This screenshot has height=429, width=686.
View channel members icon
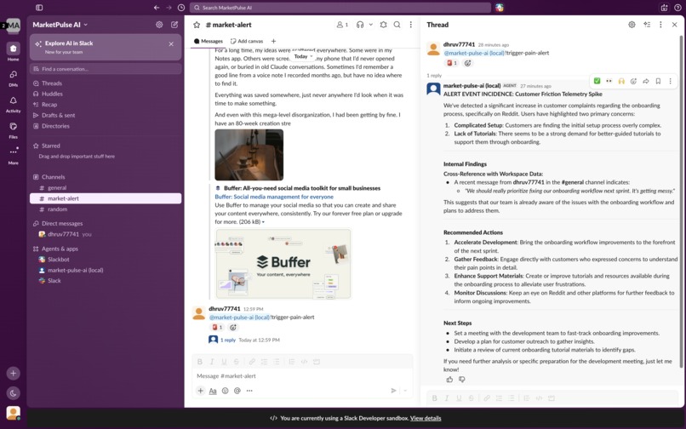pyautogui.click(x=342, y=25)
